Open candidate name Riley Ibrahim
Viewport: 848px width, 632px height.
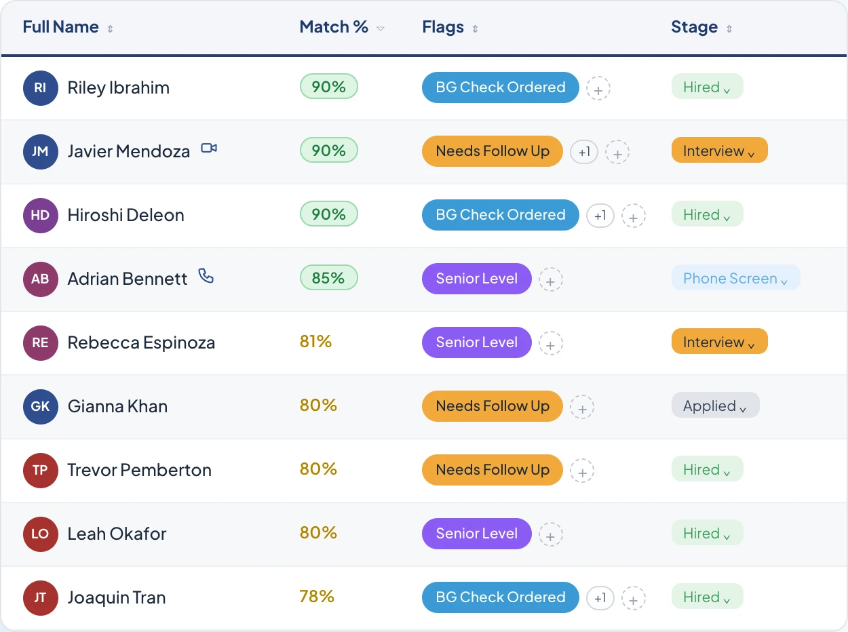(119, 88)
